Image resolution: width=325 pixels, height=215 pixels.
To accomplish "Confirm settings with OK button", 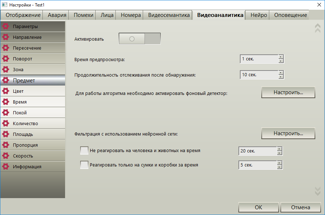I will (x=258, y=207).
